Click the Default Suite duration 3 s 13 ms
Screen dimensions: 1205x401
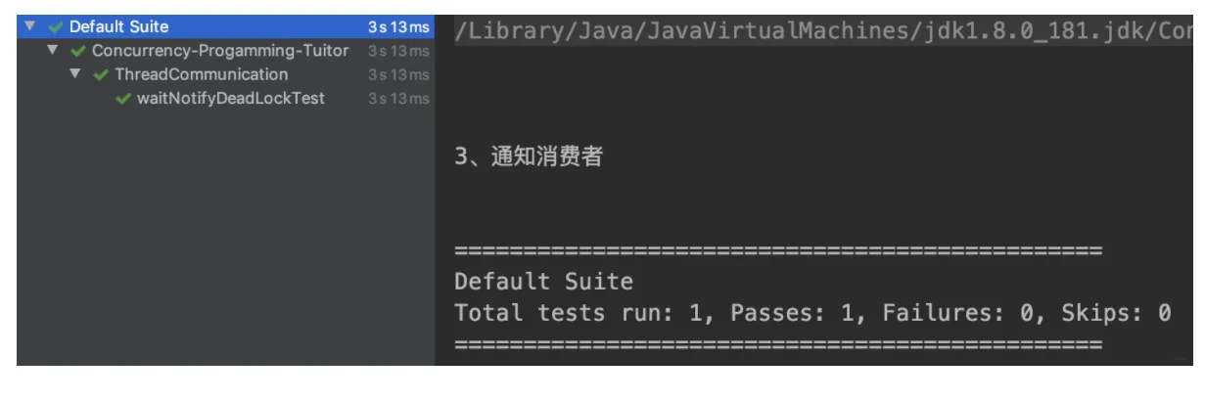[x=397, y=26]
